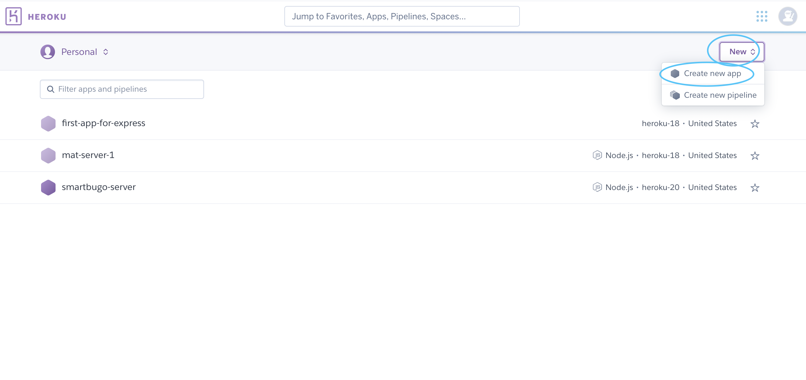Star the smartbugo-server app
The width and height of the screenshot is (806, 380).
tap(755, 188)
